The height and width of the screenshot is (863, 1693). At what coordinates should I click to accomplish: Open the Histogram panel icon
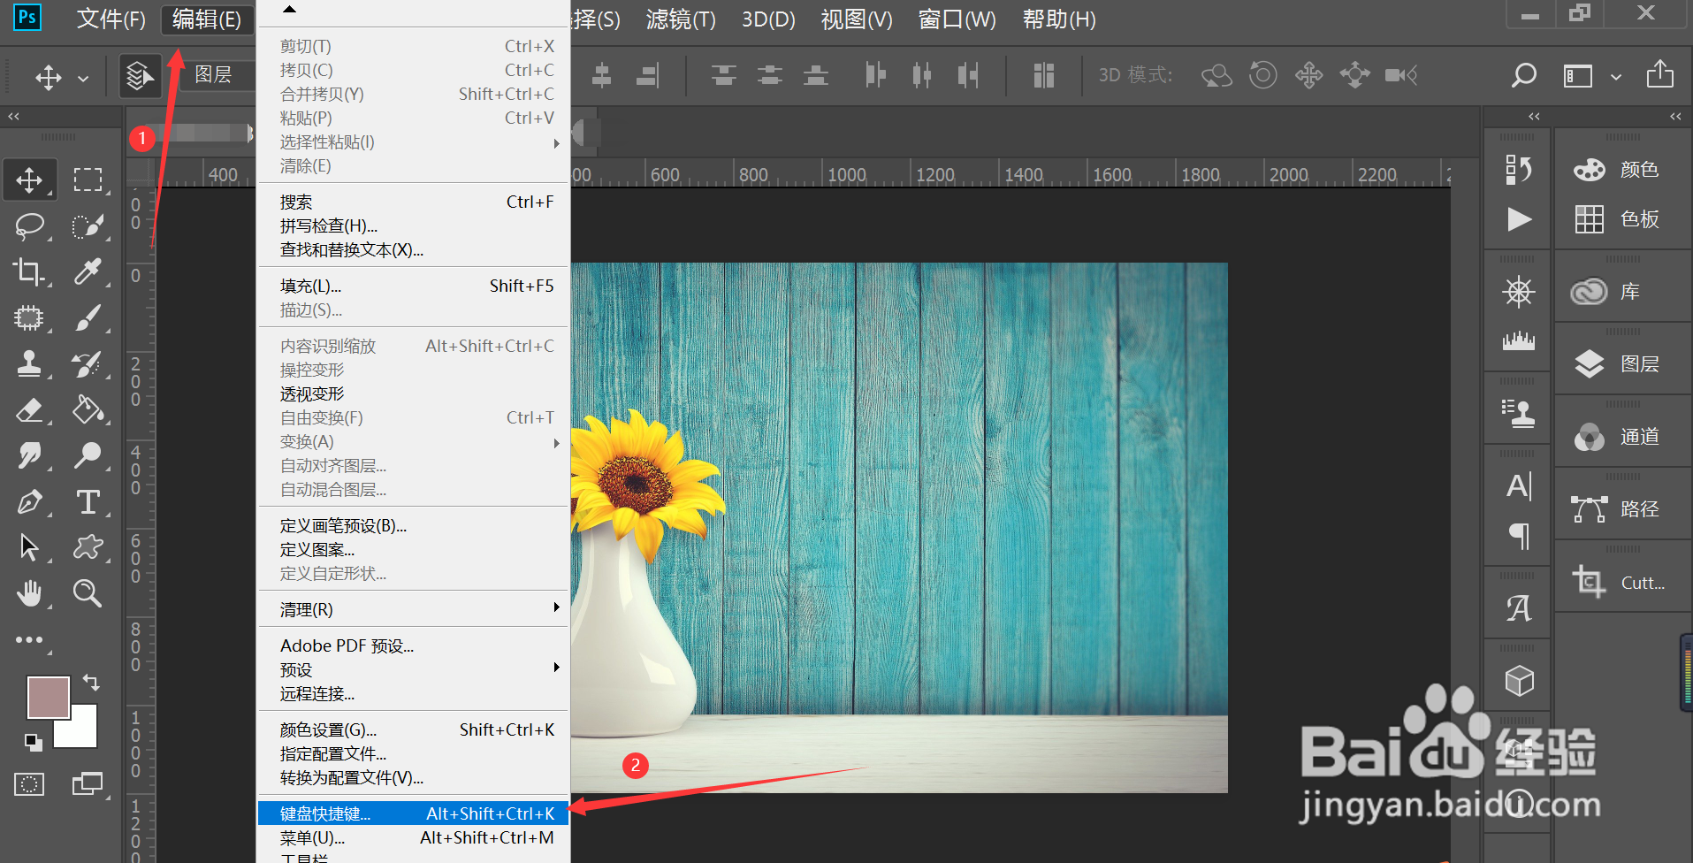pyautogui.click(x=1518, y=341)
